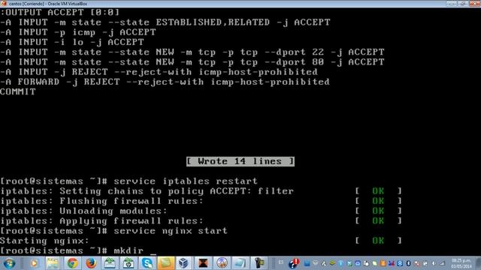Close the centos VirtualBox window
Viewport: 481px width, 270px height.
point(474,3)
